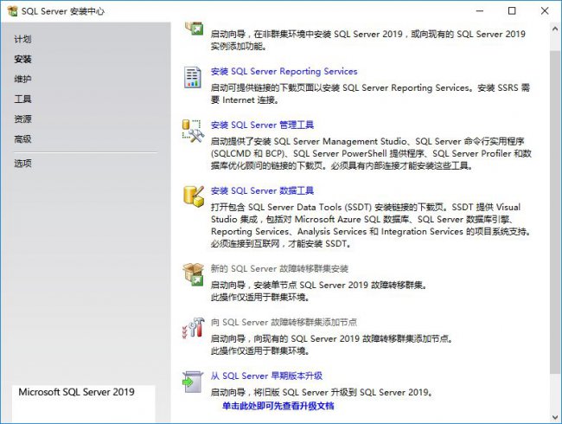Click 向 SQL Server 故障转移群集添加节点 link
This screenshot has height=424, width=562.
284,322
